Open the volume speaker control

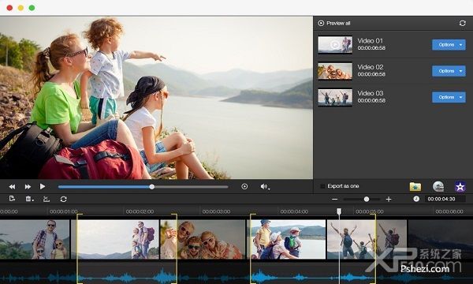265,187
